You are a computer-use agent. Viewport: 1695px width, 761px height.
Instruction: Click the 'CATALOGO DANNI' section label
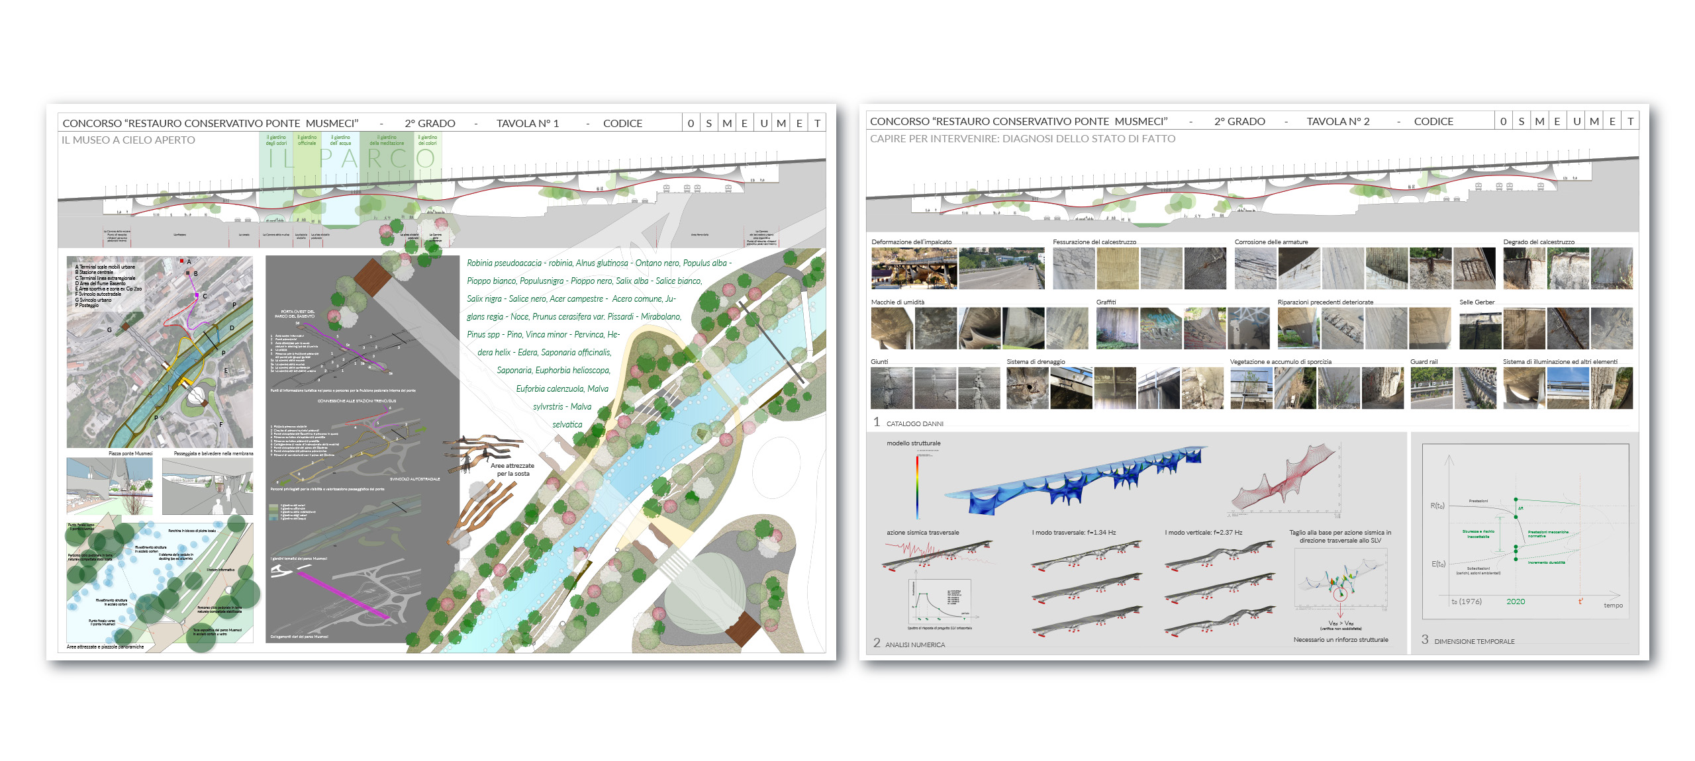914,424
